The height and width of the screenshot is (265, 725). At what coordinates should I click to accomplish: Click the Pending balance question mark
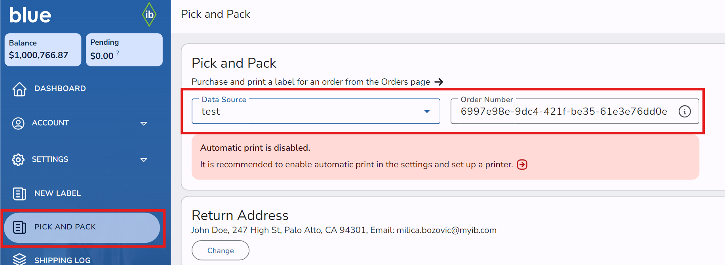[x=118, y=53]
